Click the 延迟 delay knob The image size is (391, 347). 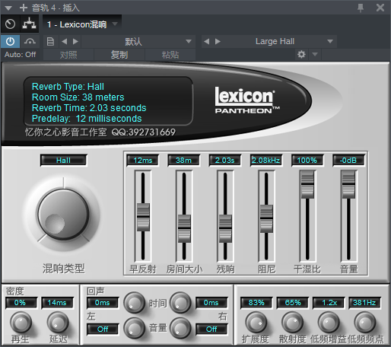(58, 323)
